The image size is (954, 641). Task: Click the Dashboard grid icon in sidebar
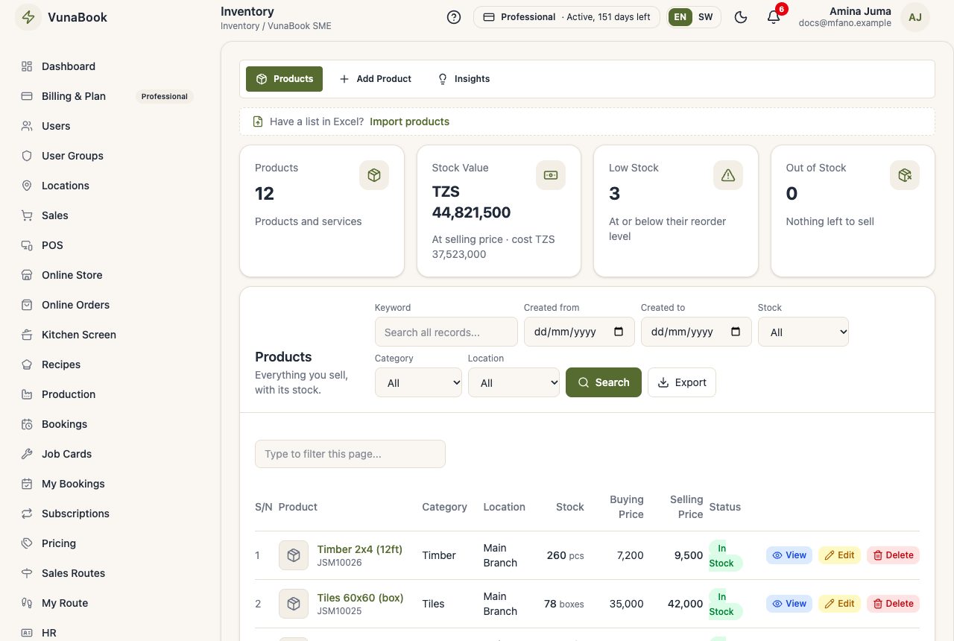coord(27,66)
